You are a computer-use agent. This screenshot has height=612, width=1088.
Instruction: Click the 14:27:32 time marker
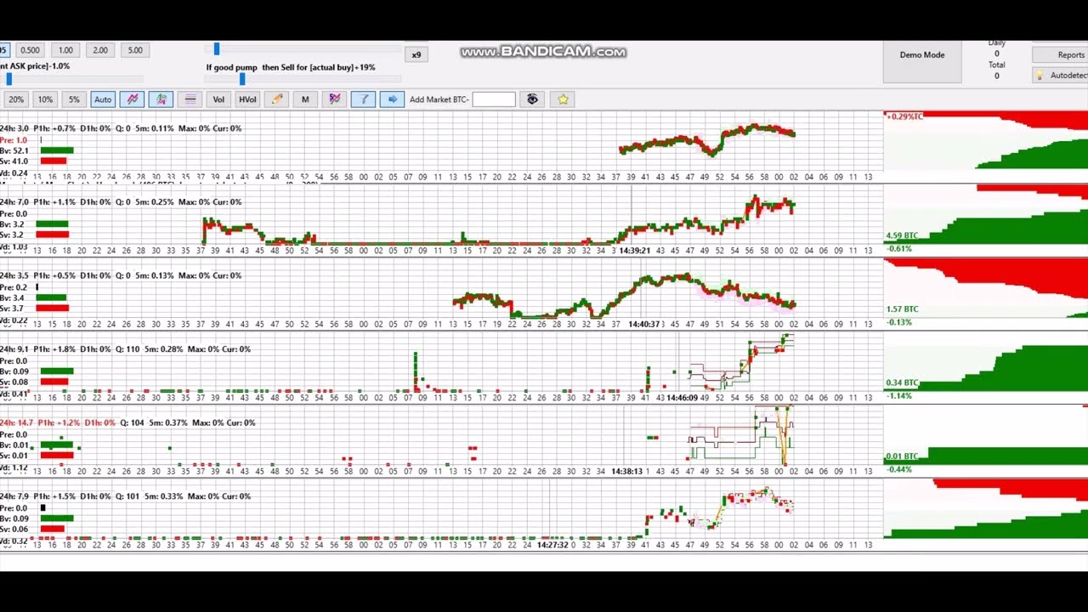point(552,545)
